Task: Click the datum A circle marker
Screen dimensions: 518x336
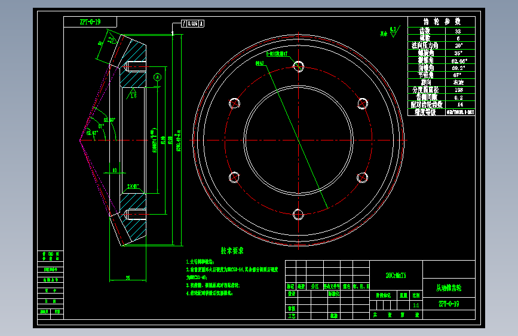Action: point(158,77)
